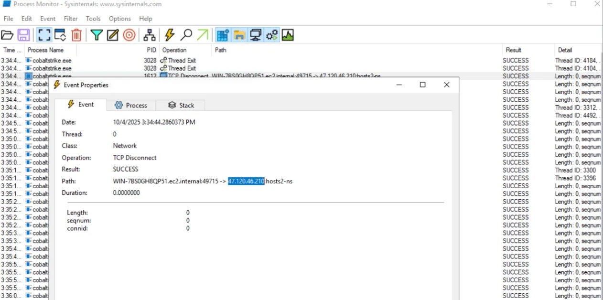This screenshot has width=603, height=300.
Task: Switch to the Event tab
Action: [x=80, y=105]
